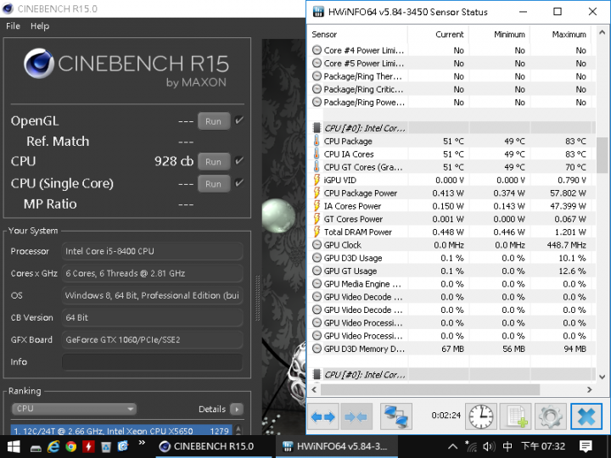The height and width of the screenshot is (458, 611).
Task: Open the Cinebench Help menu
Action: click(40, 26)
